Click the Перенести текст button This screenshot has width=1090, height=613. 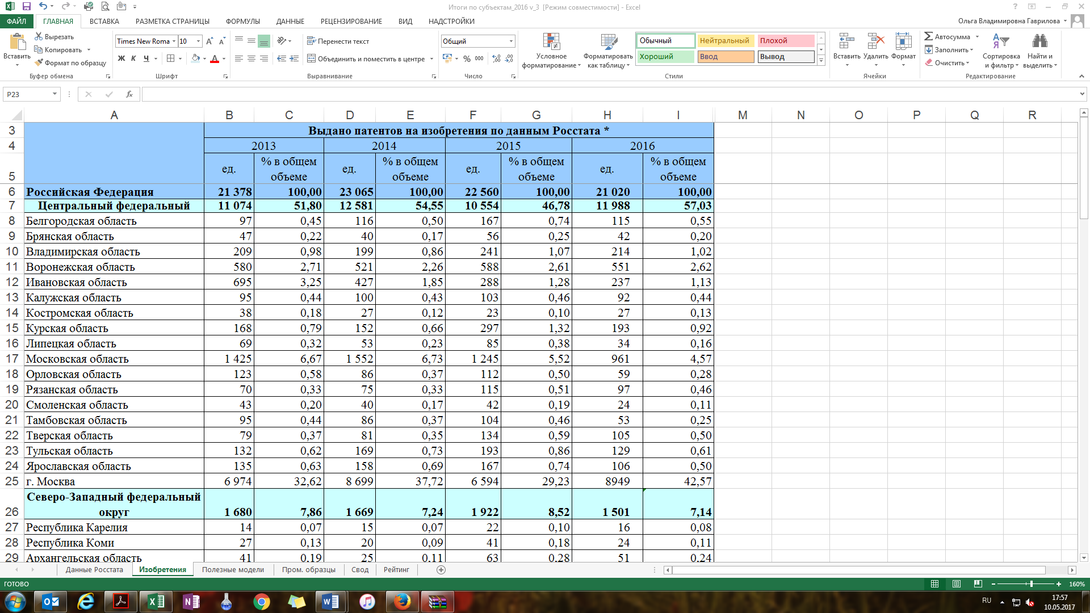click(x=338, y=41)
